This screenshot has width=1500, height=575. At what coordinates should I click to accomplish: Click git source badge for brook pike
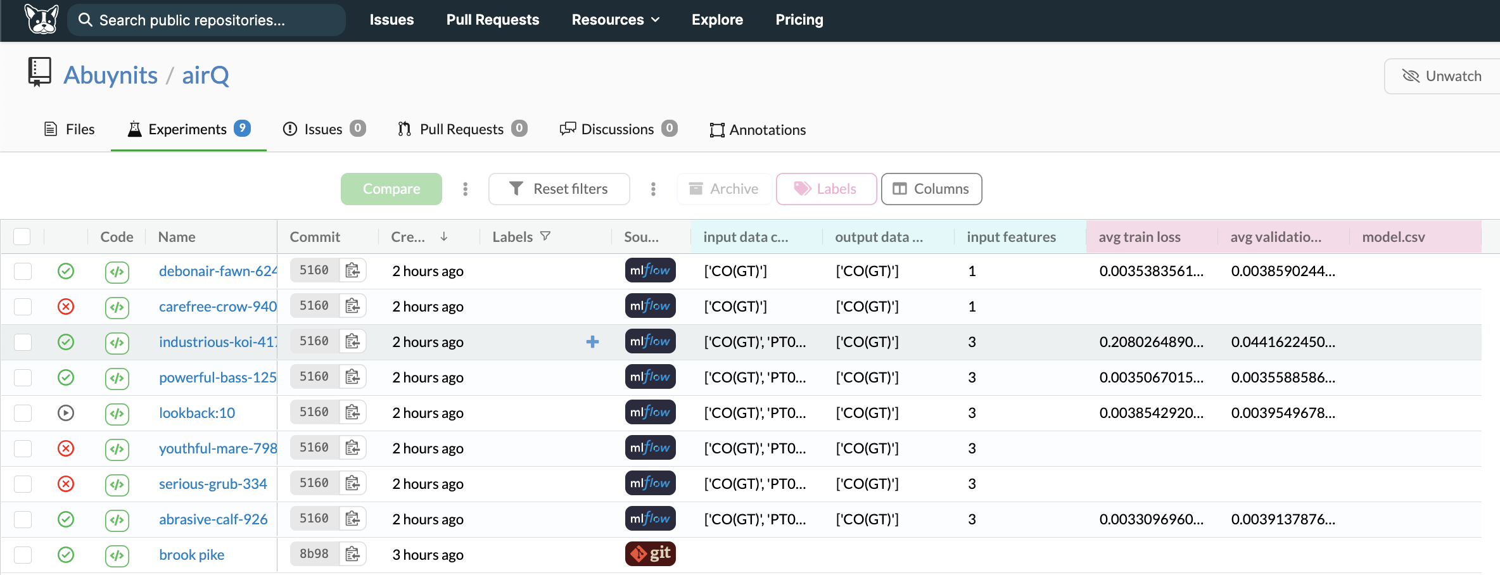(650, 554)
